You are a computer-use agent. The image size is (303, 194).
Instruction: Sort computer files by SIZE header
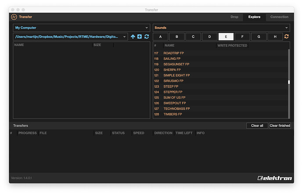(97, 45)
